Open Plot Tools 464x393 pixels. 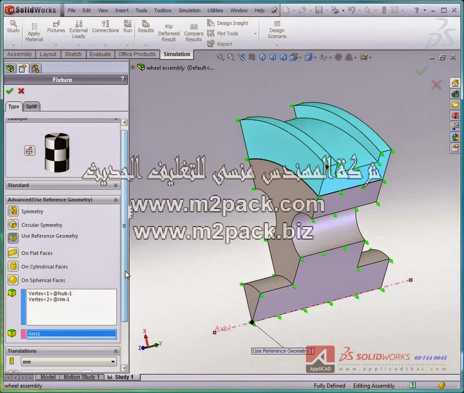pyautogui.click(x=223, y=33)
